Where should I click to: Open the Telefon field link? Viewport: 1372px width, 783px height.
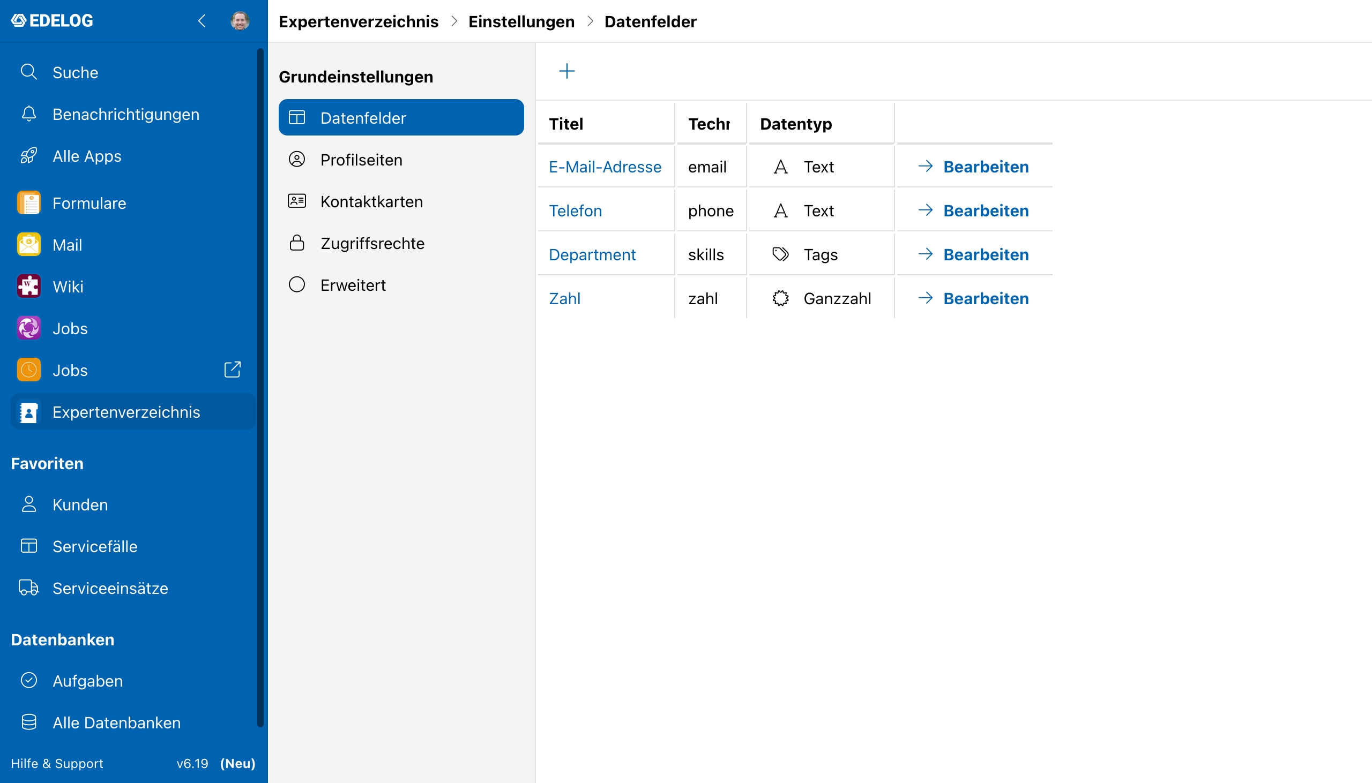click(575, 211)
